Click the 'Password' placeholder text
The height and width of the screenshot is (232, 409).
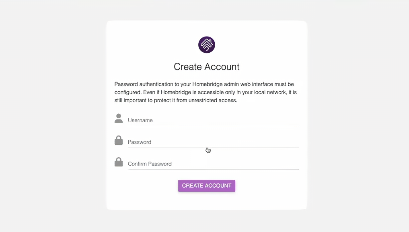point(140,142)
